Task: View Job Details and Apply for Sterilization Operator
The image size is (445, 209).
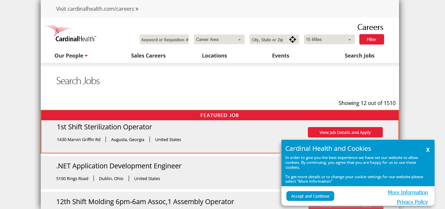Action: pyautogui.click(x=345, y=132)
